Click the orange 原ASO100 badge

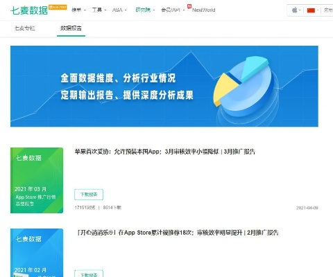(58, 7)
